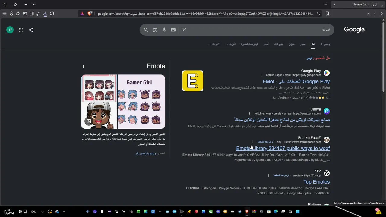This screenshot has height=217, width=386.
Task: Switch to the تسوّق shopping tab
Action: pos(292,44)
